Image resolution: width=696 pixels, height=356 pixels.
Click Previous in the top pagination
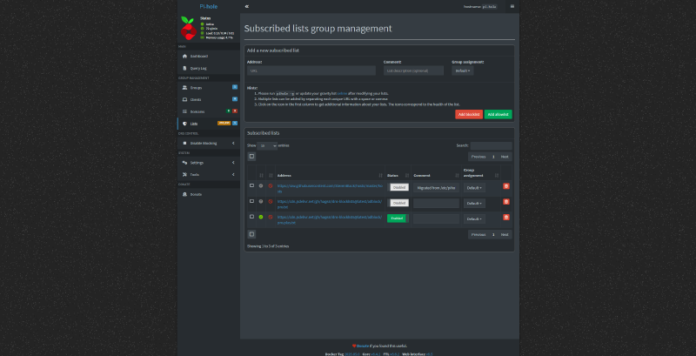[x=478, y=157]
